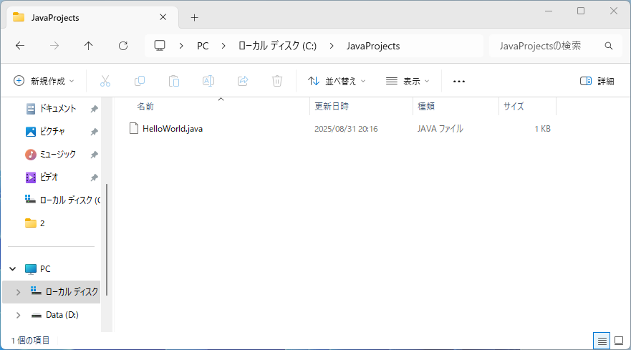Delete using the trash can icon
Image resolution: width=631 pixels, height=350 pixels.
(277, 81)
